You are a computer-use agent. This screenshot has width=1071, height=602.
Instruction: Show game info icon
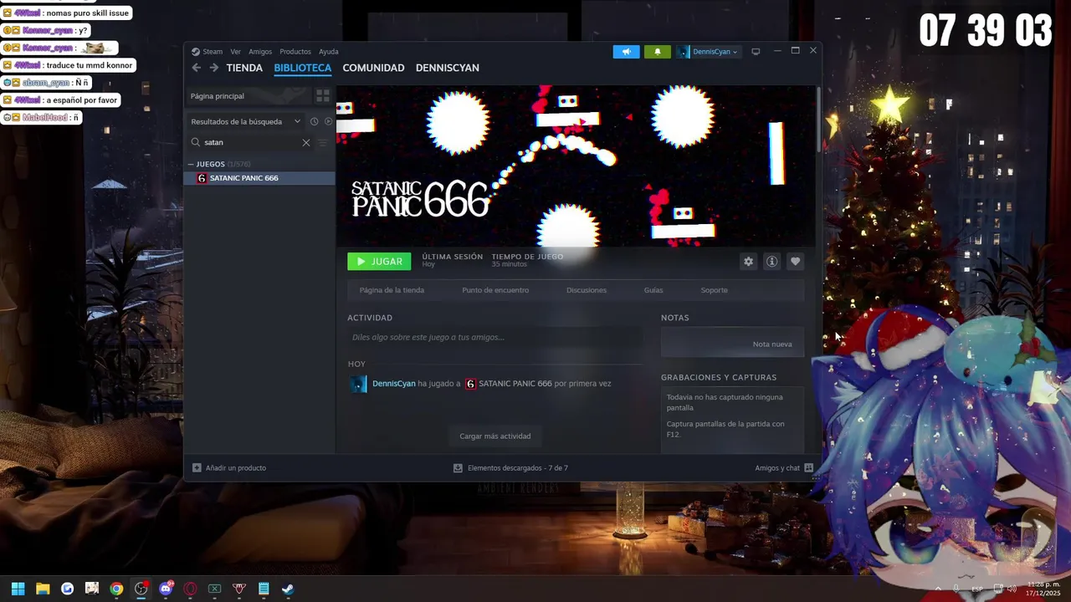tap(771, 262)
